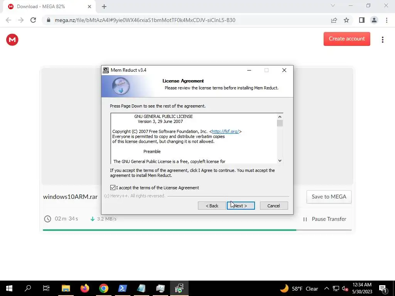Viewport: 395px width, 296px height.
Task: Click the download progress bar
Action: (197, 230)
